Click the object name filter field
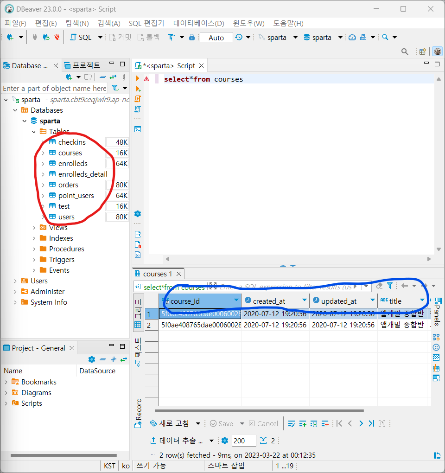The width and height of the screenshot is (445, 473). (x=55, y=89)
